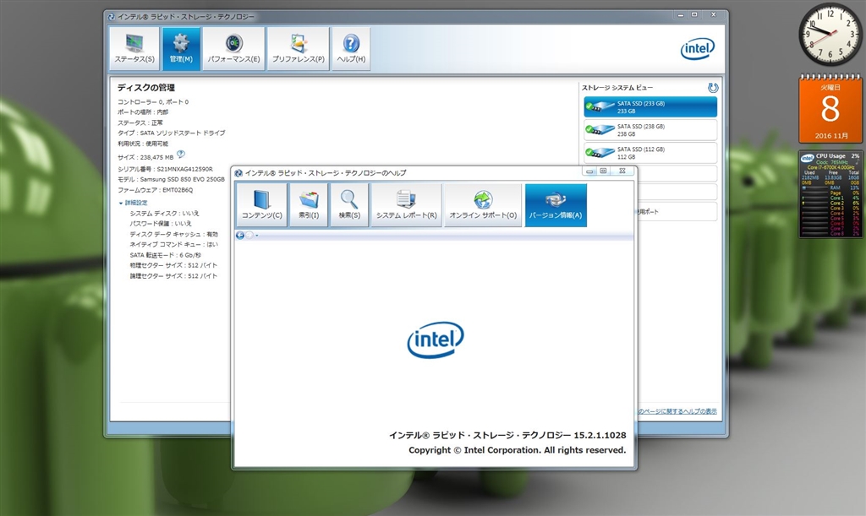This screenshot has height=516, width=866.
Task: Open the コンテンツ(C) contents tab in help
Action: click(262, 205)
